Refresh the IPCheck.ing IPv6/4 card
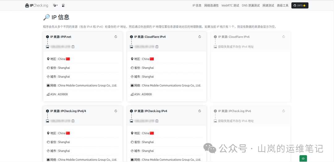 [116, 111]
